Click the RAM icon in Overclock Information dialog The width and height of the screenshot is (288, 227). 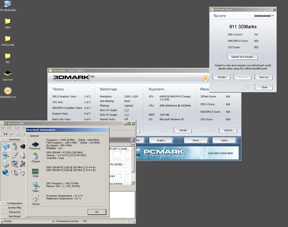tap(35, 171)
